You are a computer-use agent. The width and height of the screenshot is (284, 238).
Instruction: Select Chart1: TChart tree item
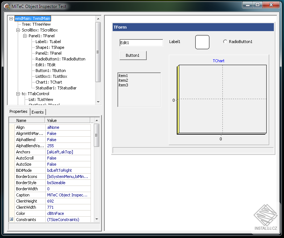pyautogui.click(x=49, y=82)
